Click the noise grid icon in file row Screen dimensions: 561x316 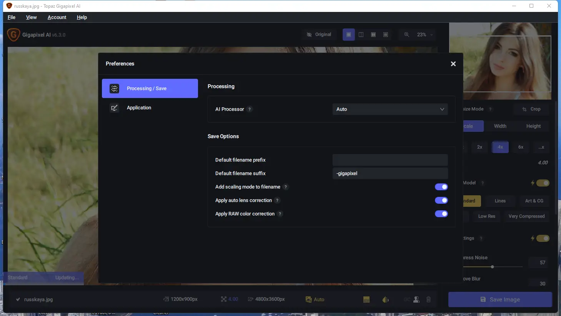pos(366,299)
